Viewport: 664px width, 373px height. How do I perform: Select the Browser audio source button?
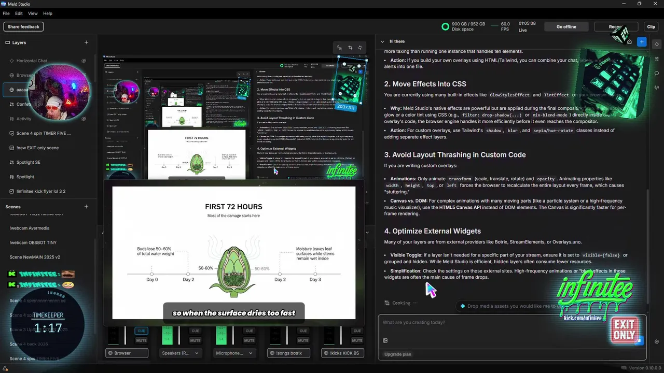(127, 353)
